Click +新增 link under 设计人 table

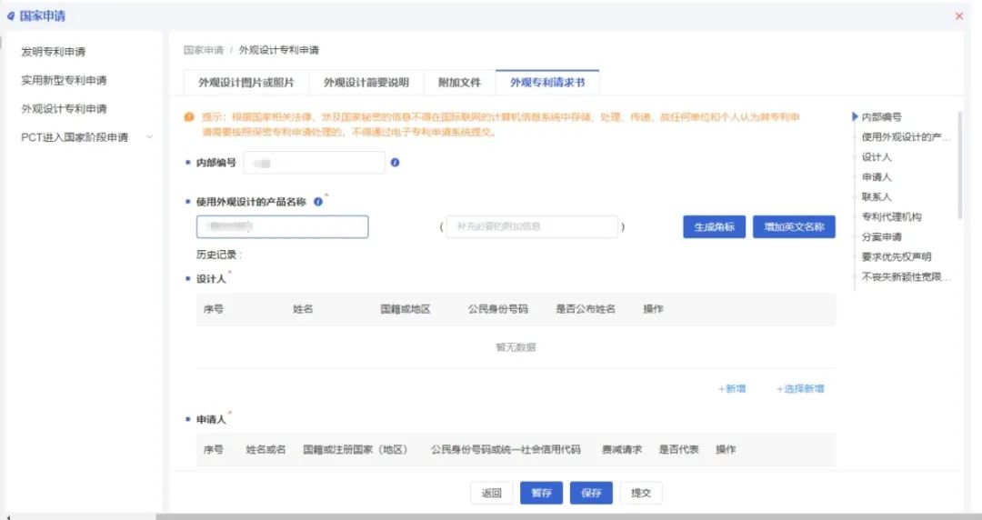tap(731, 388)
